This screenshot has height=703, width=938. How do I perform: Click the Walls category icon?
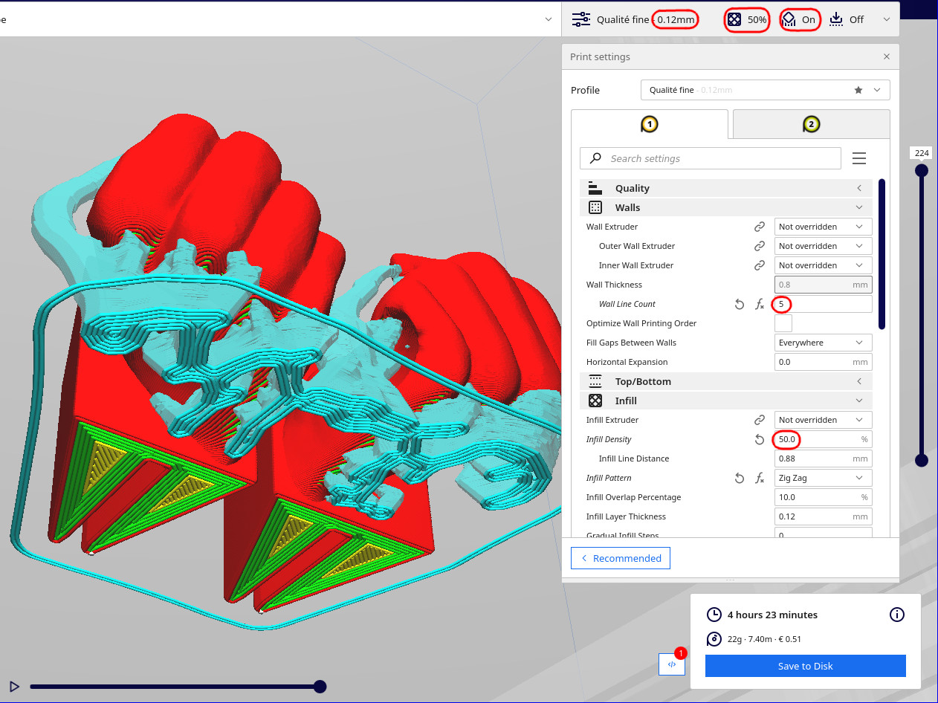595,207
